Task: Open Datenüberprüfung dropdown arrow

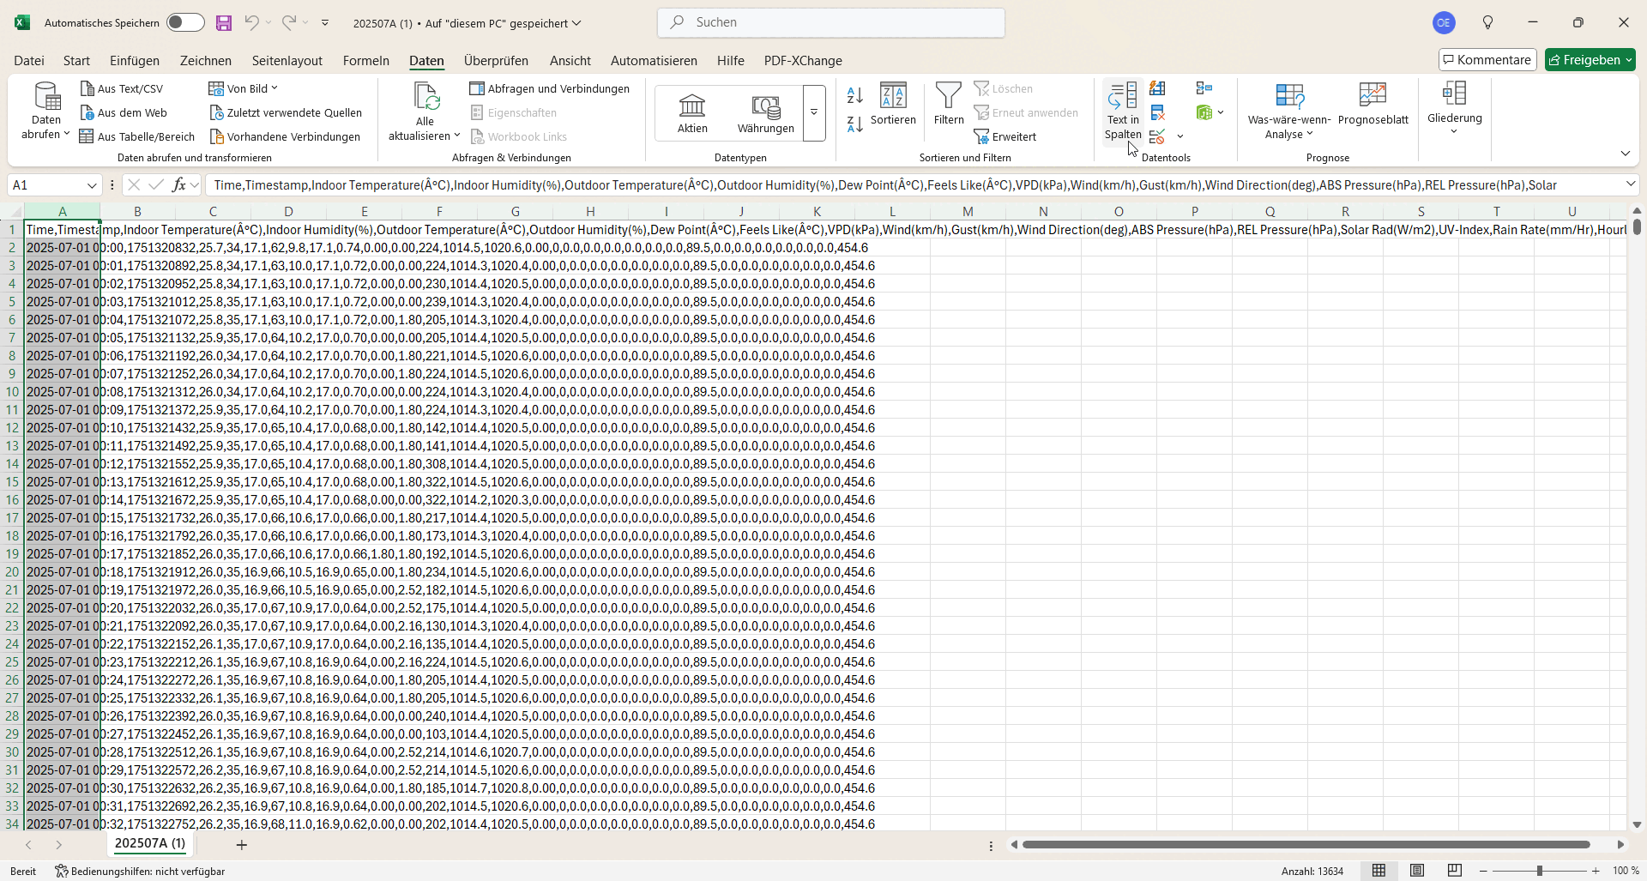Action: pos(1180,136)
